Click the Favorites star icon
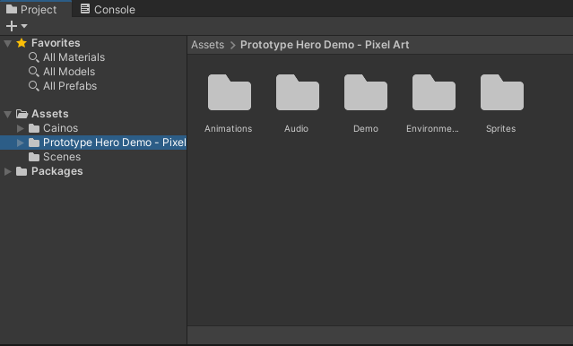 (x=22, y=43)
